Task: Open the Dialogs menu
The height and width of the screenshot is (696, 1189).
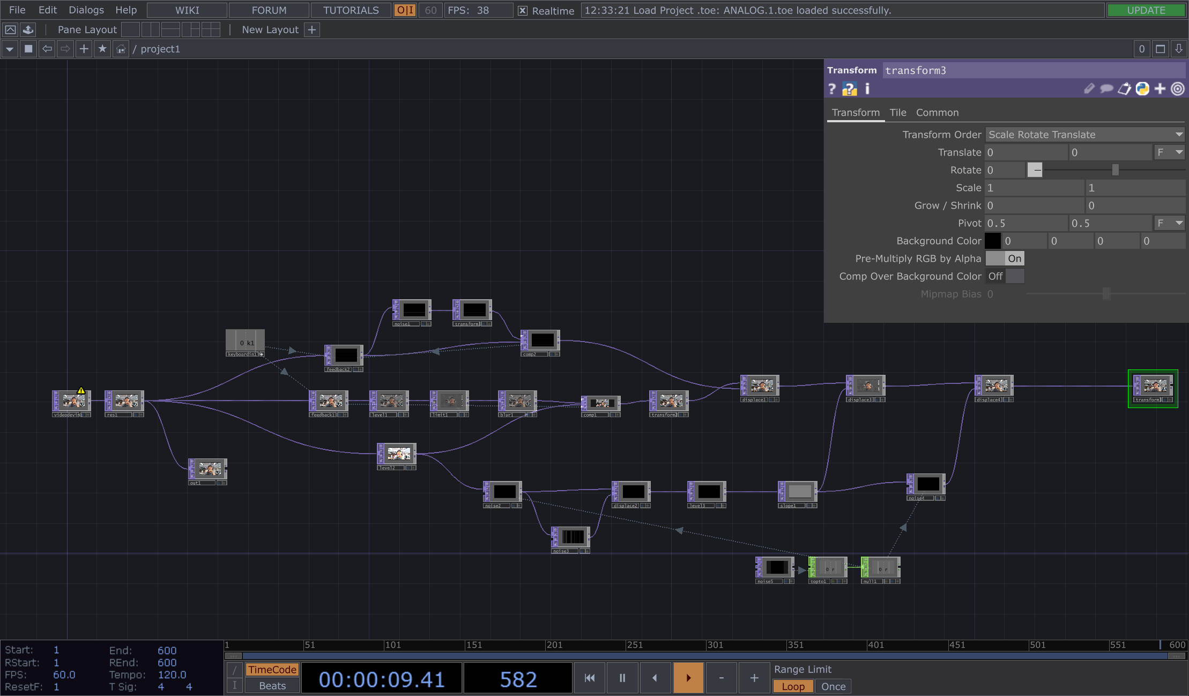Action: coord(86,10)
